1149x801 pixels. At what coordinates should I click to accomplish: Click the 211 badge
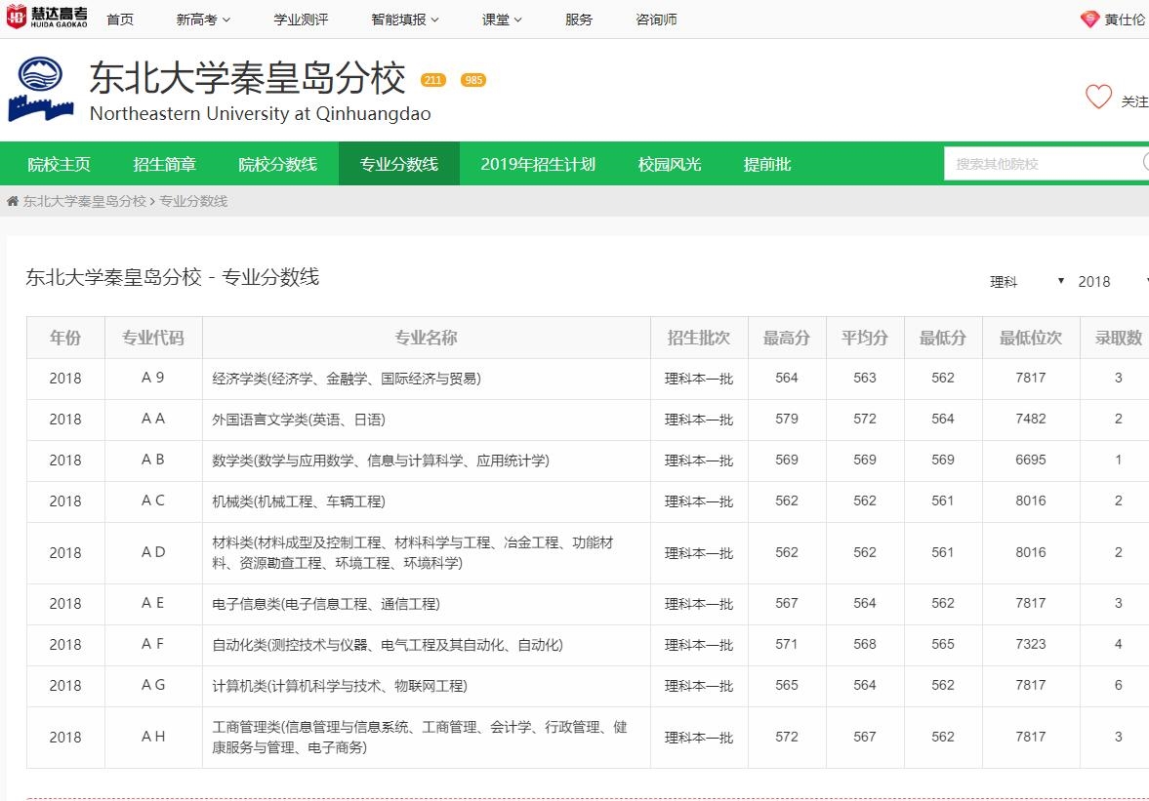433,80
